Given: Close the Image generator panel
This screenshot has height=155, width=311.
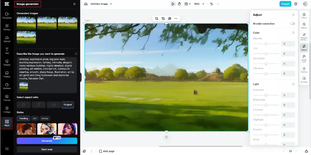Looking at the screenshot, I should click(x=74, y=4).
